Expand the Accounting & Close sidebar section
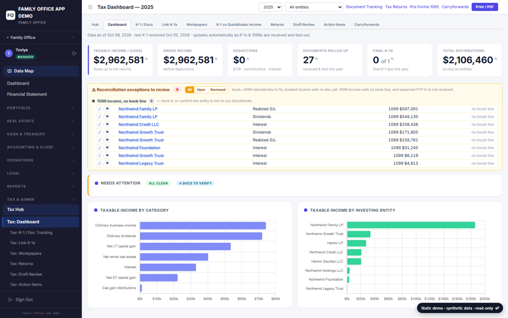 pyautogui.click(x=41, y=147)
